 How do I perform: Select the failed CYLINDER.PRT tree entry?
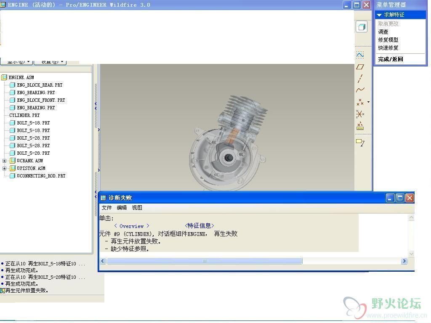click(x=24, y=115)
